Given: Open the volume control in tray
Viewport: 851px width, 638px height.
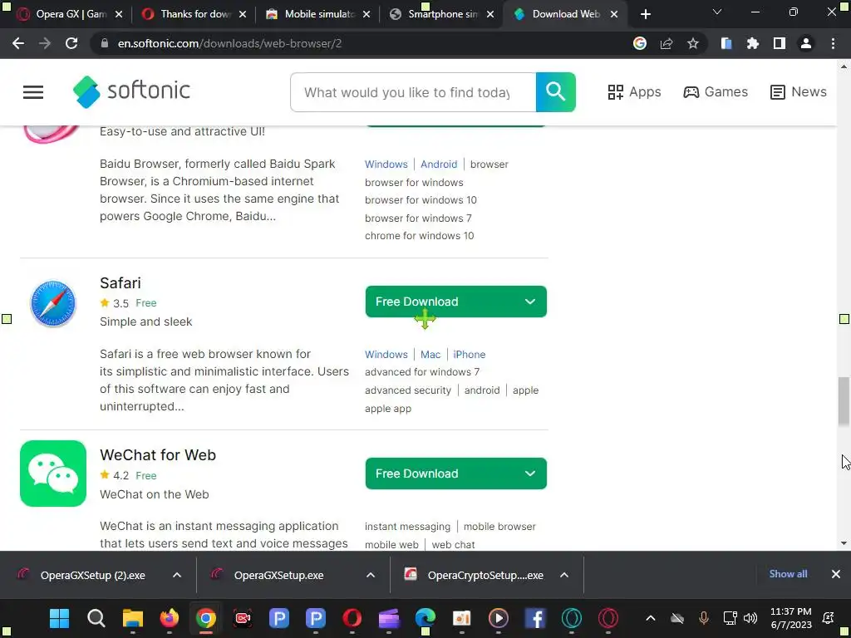Looking at the screenshot, I should (750, 618).
